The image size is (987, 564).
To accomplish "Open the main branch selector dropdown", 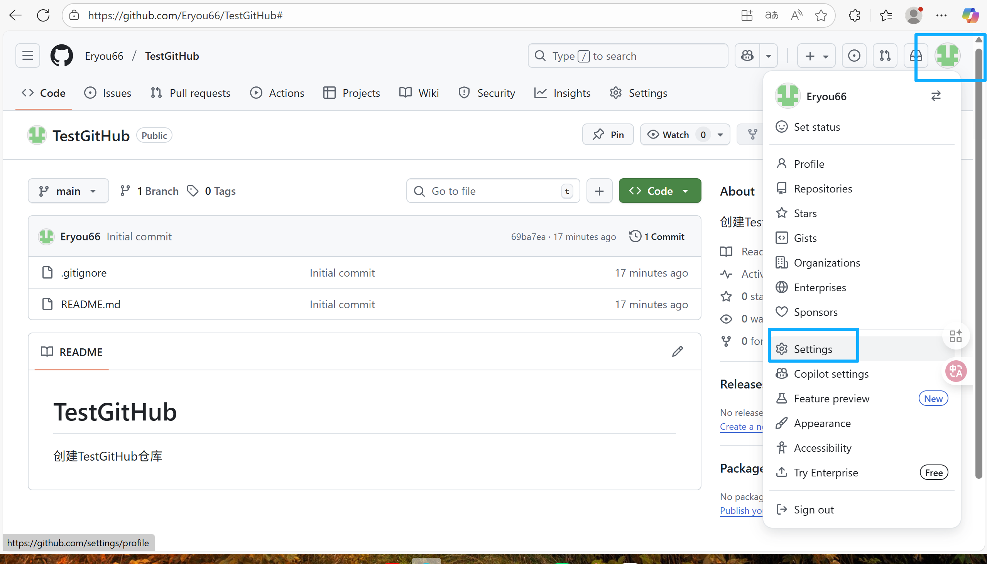I will 68,191.
